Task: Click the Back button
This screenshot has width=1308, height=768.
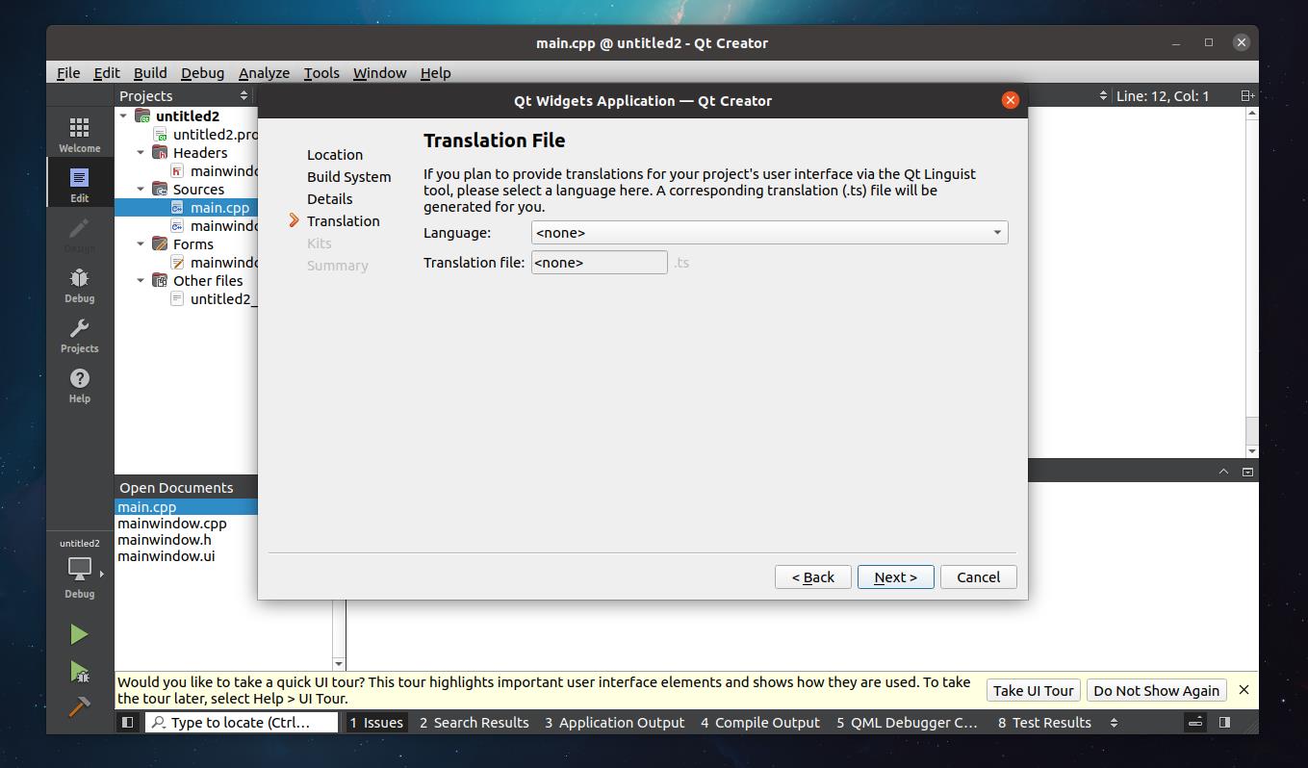Action: pos(812,576)
